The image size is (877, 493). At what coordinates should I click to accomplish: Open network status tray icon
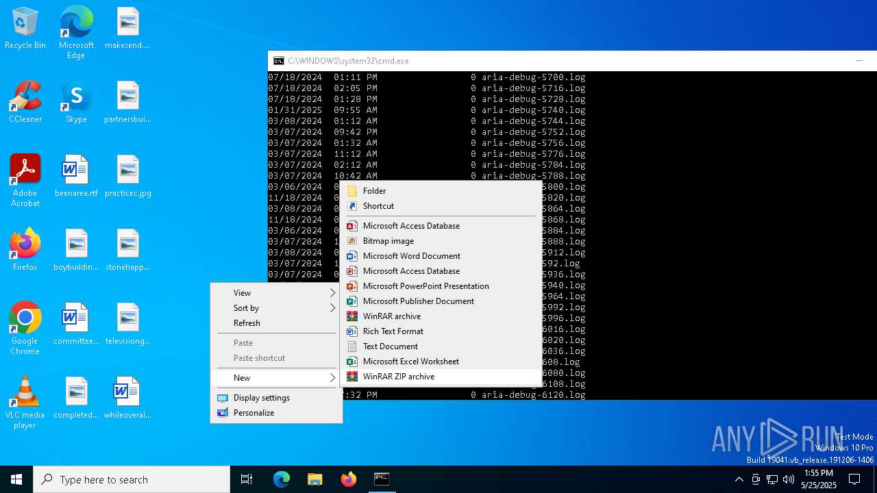[x=772, y=479]
